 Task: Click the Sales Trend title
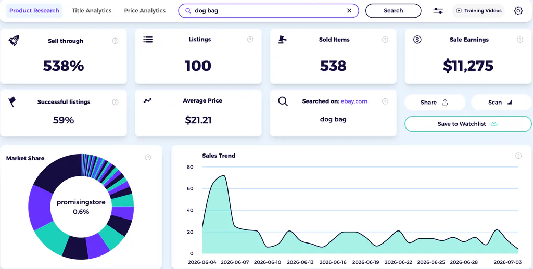(219, 156)
